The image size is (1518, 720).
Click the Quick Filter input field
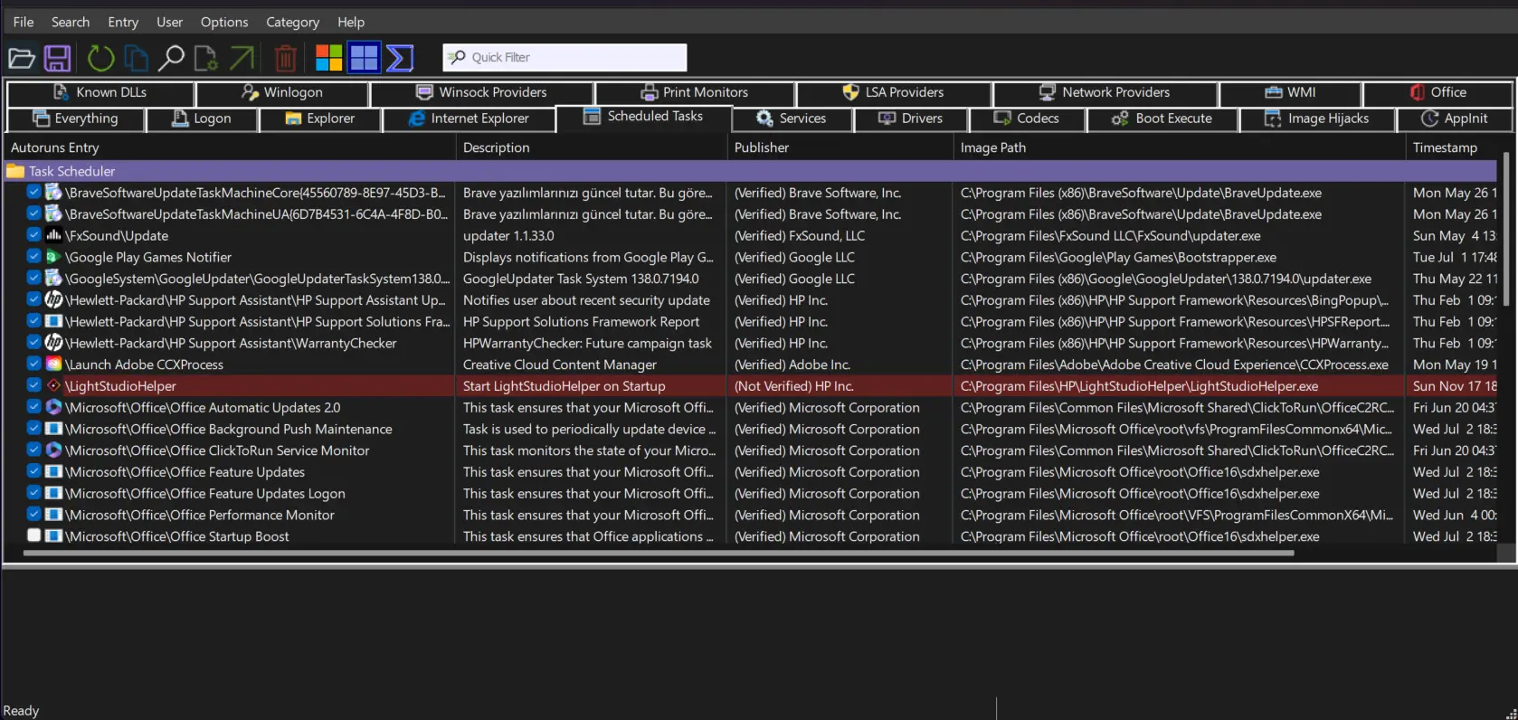565,57
